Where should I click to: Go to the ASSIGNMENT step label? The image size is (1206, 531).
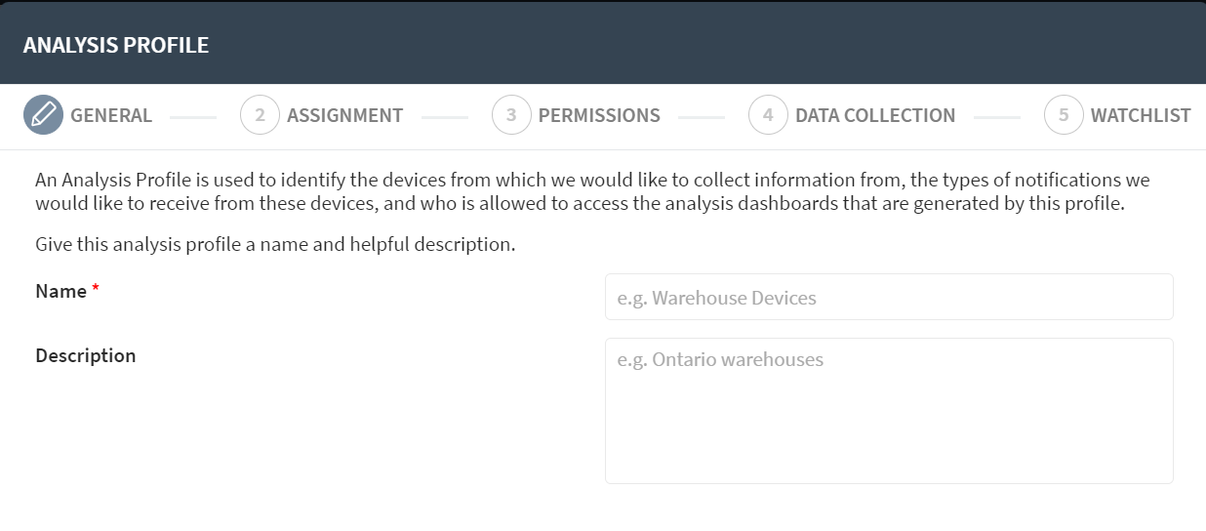point(344,115)
